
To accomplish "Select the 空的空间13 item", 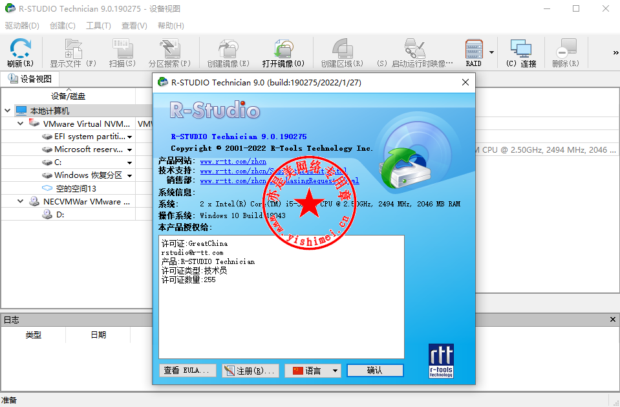I will coord(76,188).
